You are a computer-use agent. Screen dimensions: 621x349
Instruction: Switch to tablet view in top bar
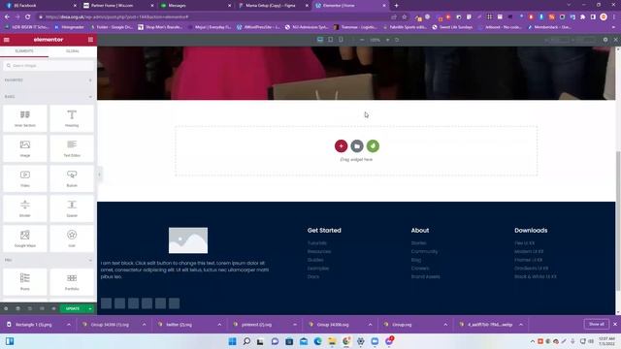click(x=330, y=40)
